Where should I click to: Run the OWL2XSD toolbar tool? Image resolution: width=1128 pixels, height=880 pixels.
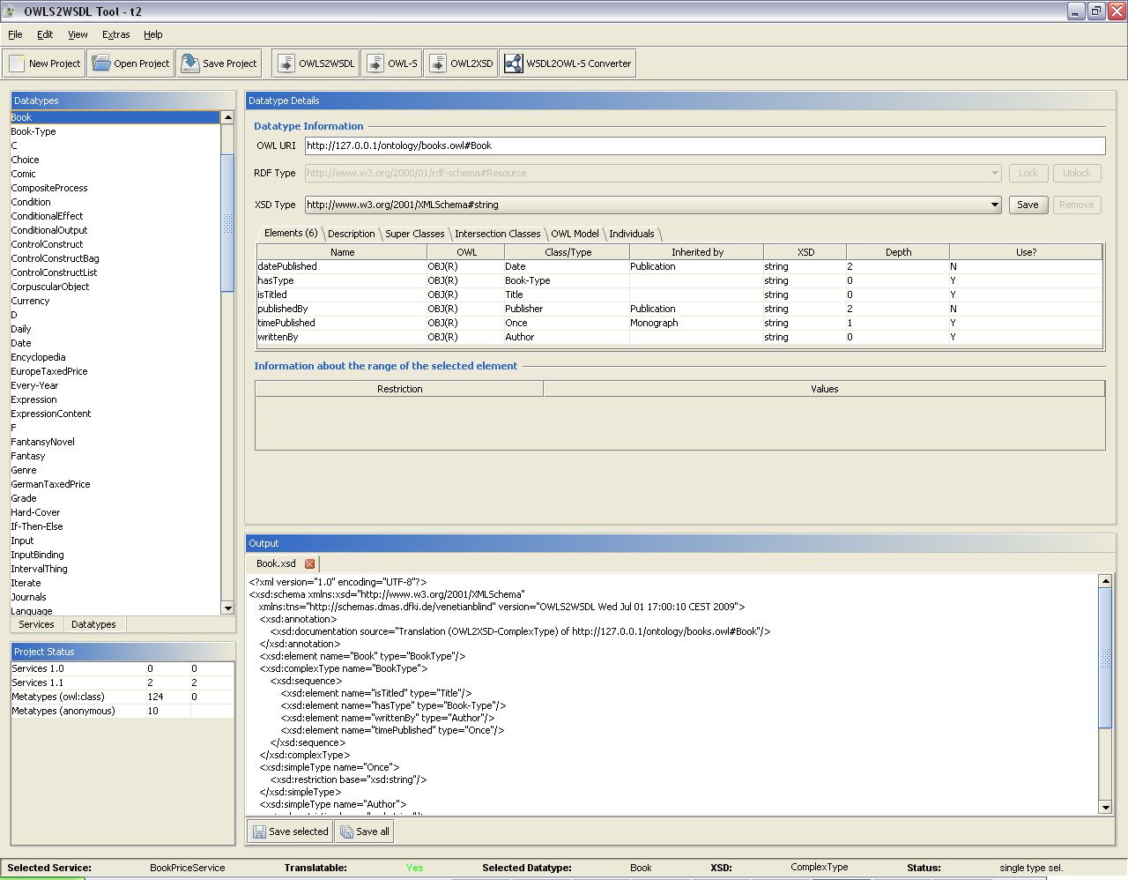click(x=461, y=63)
